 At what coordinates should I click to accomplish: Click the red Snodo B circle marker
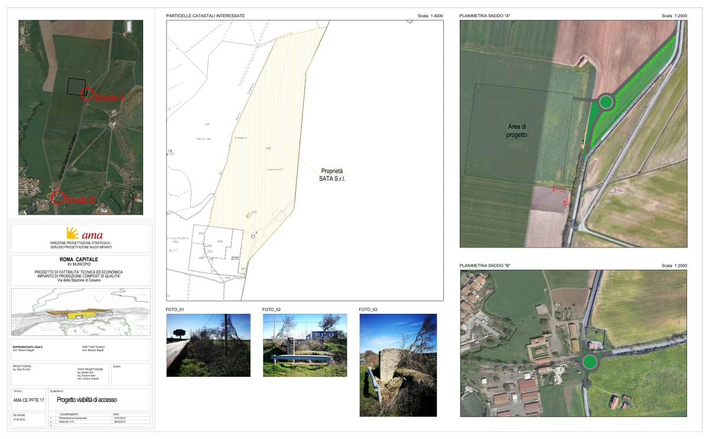pyautogui.click(x=58, y=197)
